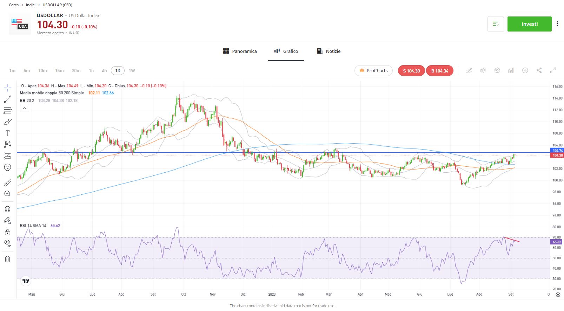The height and width of the screenshot is (311, 564).
Task: Select the 5m timeframe
Action: (27, 70)
